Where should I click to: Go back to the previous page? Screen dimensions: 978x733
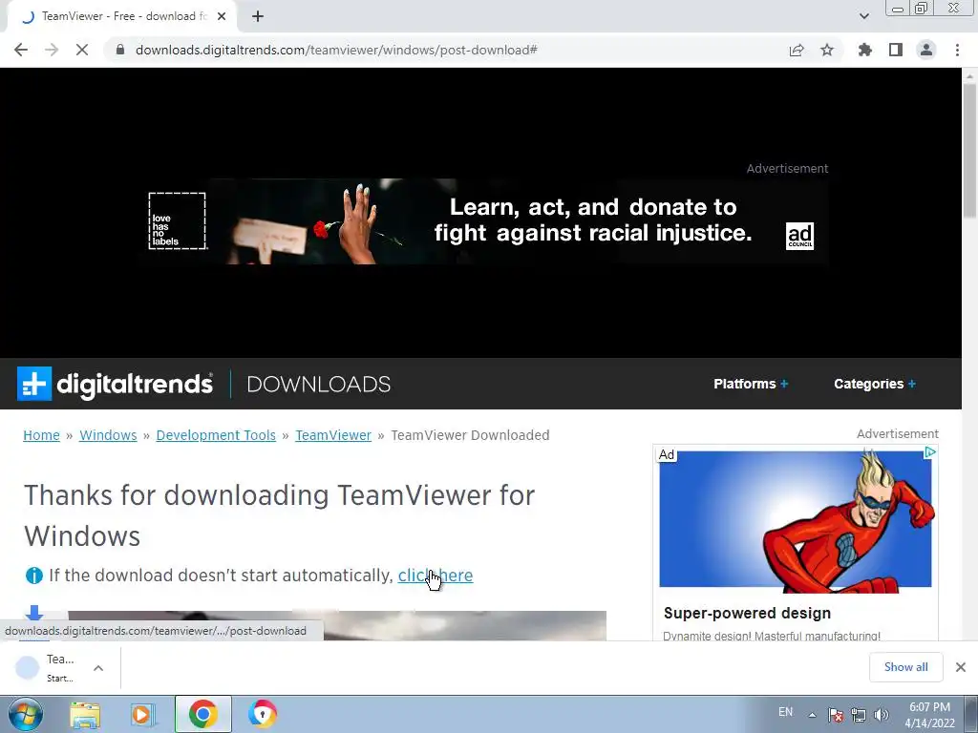point(21,50)
